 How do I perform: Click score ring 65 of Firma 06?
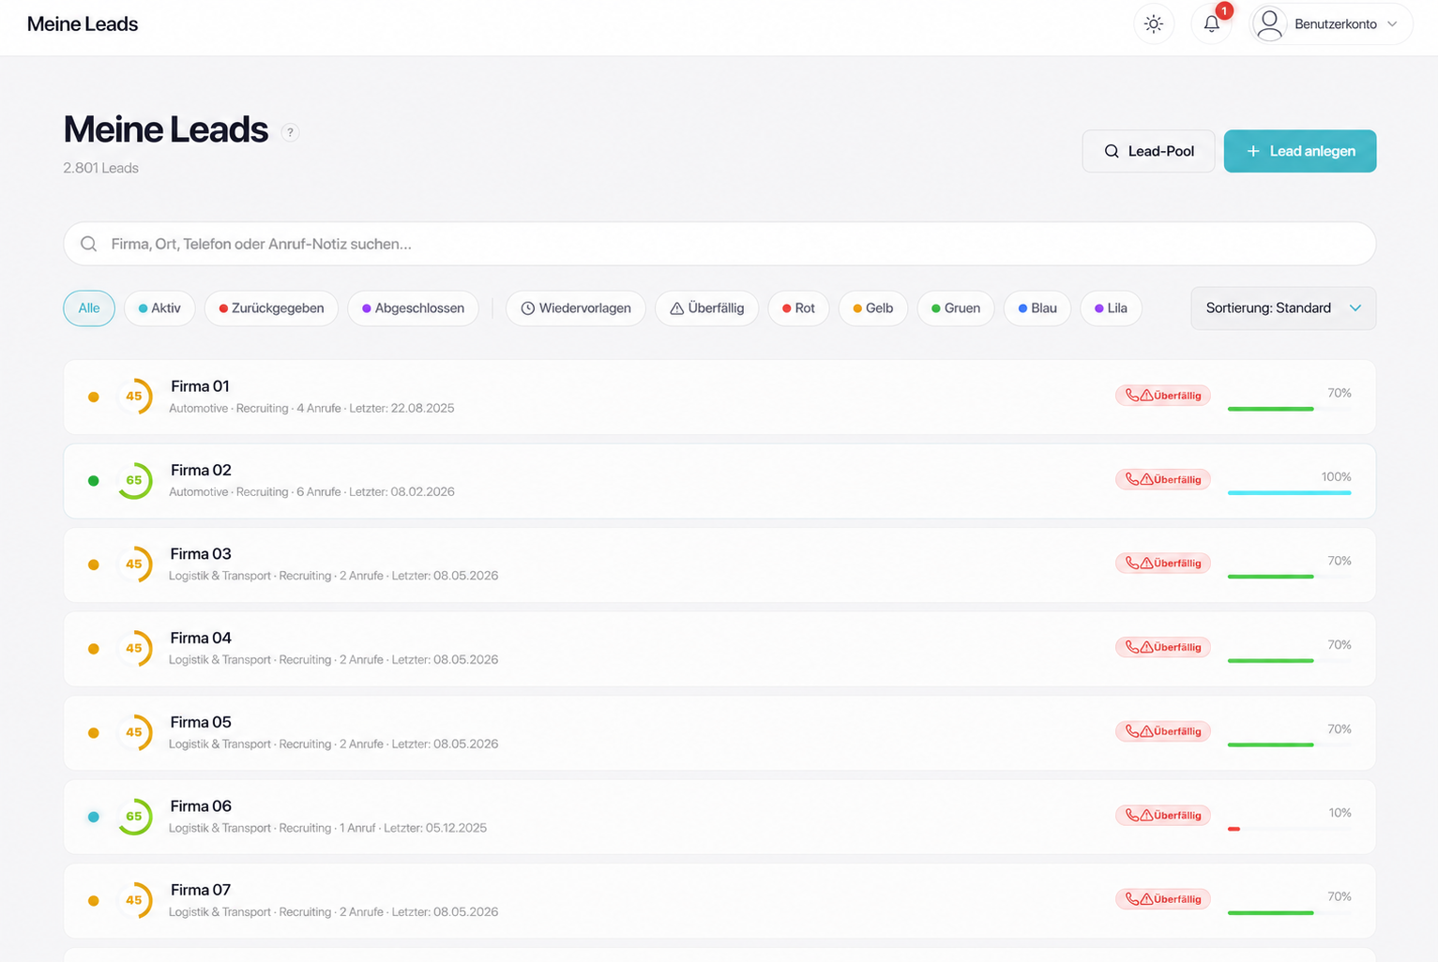pyautogui.click(x=134, y=817)
